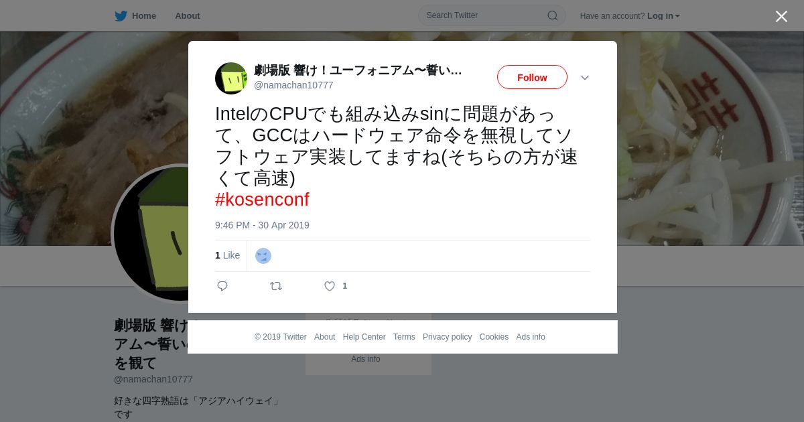Open the #kosenconf hashtag link

pyautogui.click(x=262, y=200)
